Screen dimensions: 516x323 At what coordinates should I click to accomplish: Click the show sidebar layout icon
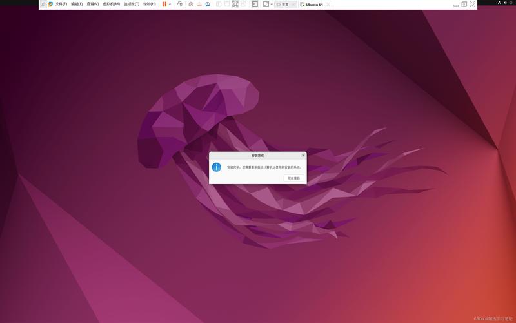[219, 5]
